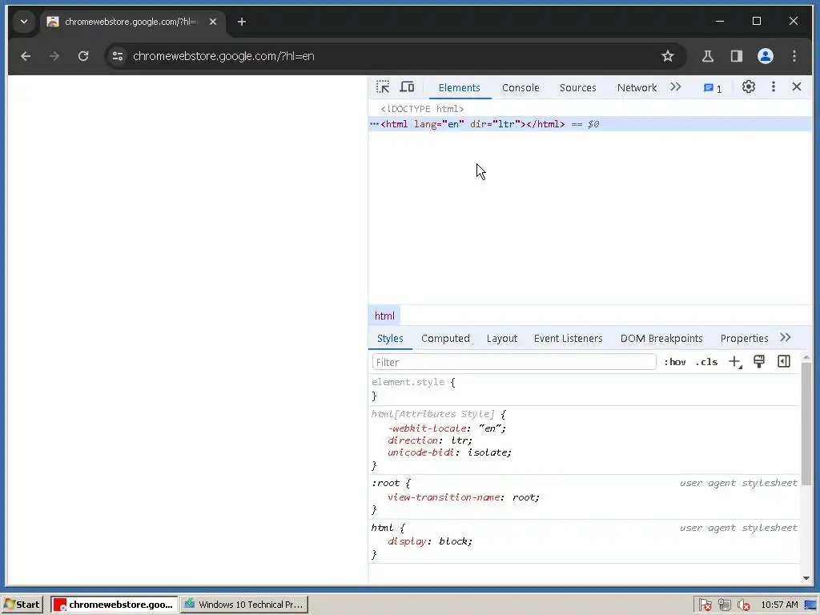Click the :root selector
The width and height of the screenshot is (820, 615).
tap(385, 483)
